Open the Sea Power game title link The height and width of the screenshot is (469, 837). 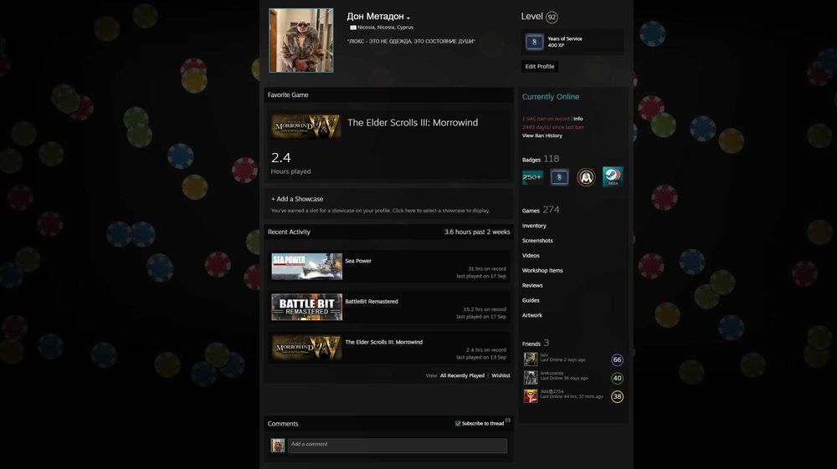pos(358,261)
